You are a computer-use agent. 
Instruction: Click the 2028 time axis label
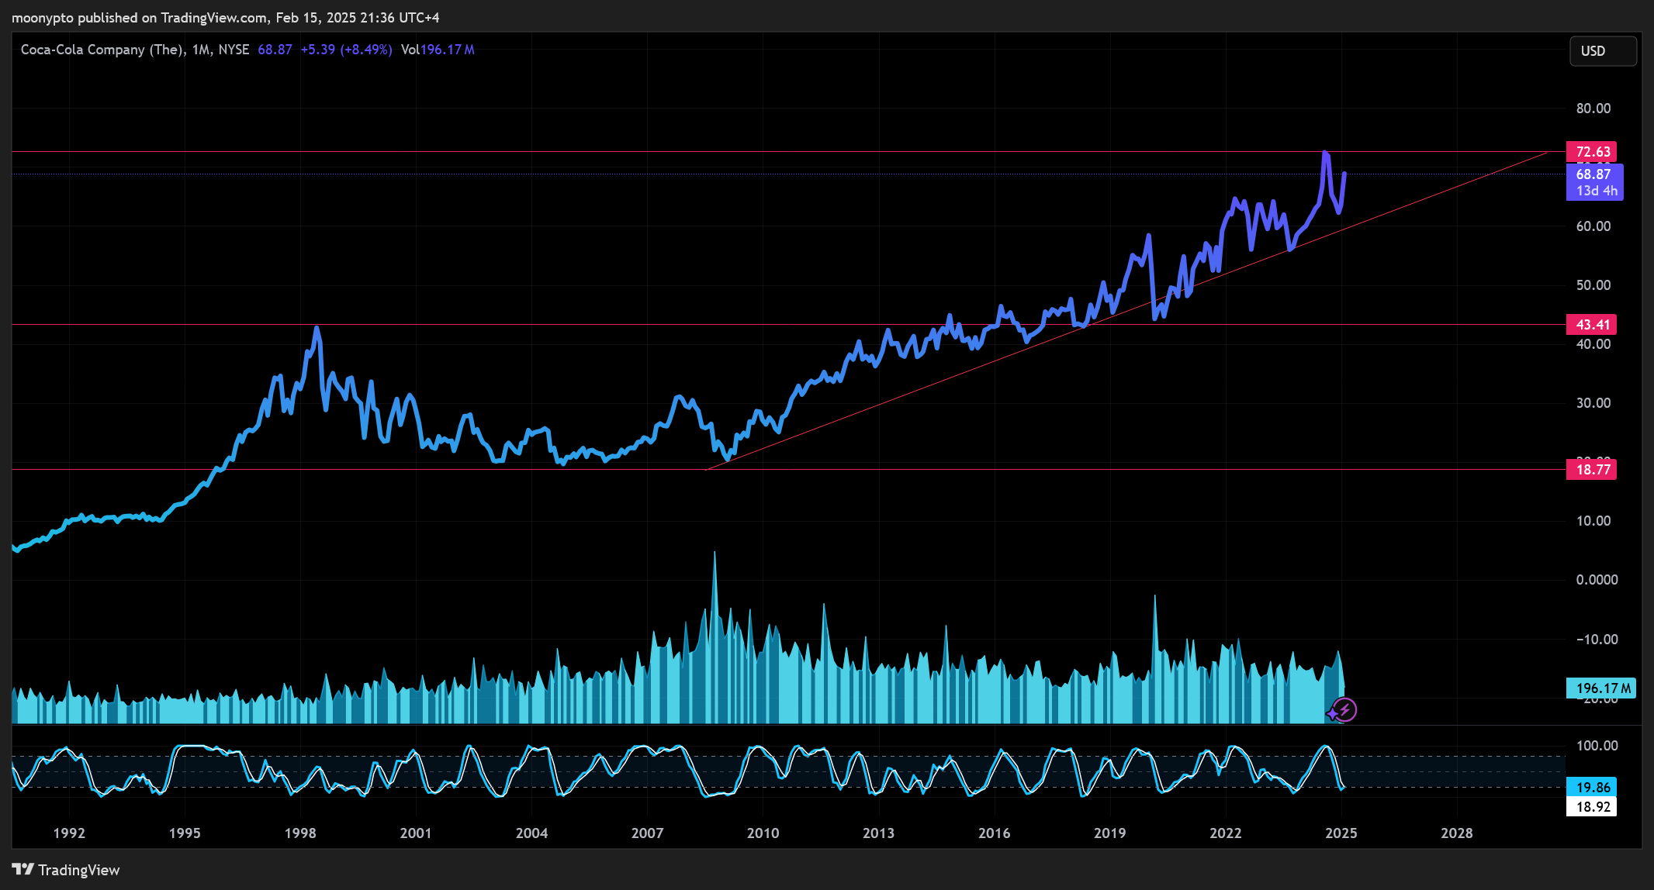1456,833
